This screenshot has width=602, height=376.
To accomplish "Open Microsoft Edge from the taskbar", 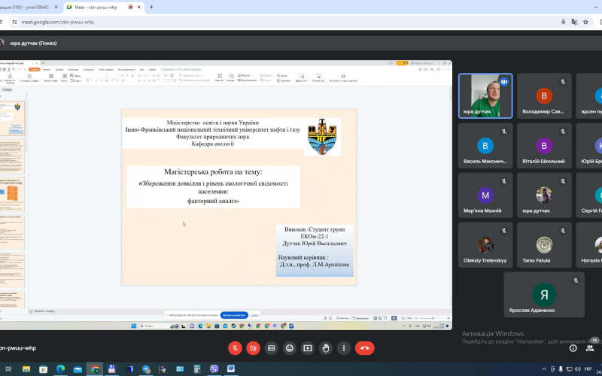I will click(60, 369).
